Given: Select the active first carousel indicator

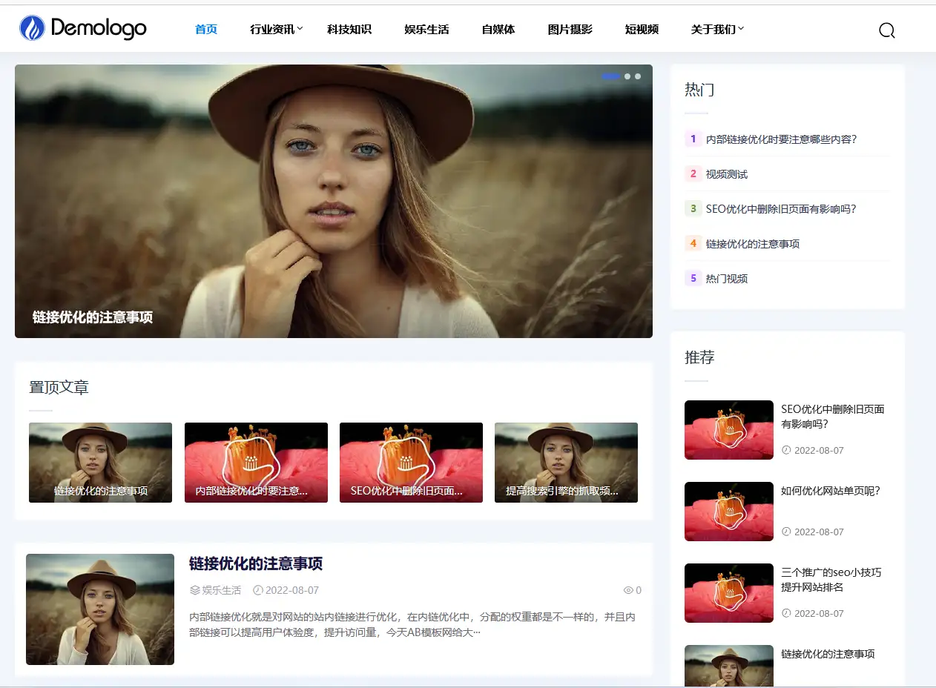Looking at the screenshot, I should point(610,76).
